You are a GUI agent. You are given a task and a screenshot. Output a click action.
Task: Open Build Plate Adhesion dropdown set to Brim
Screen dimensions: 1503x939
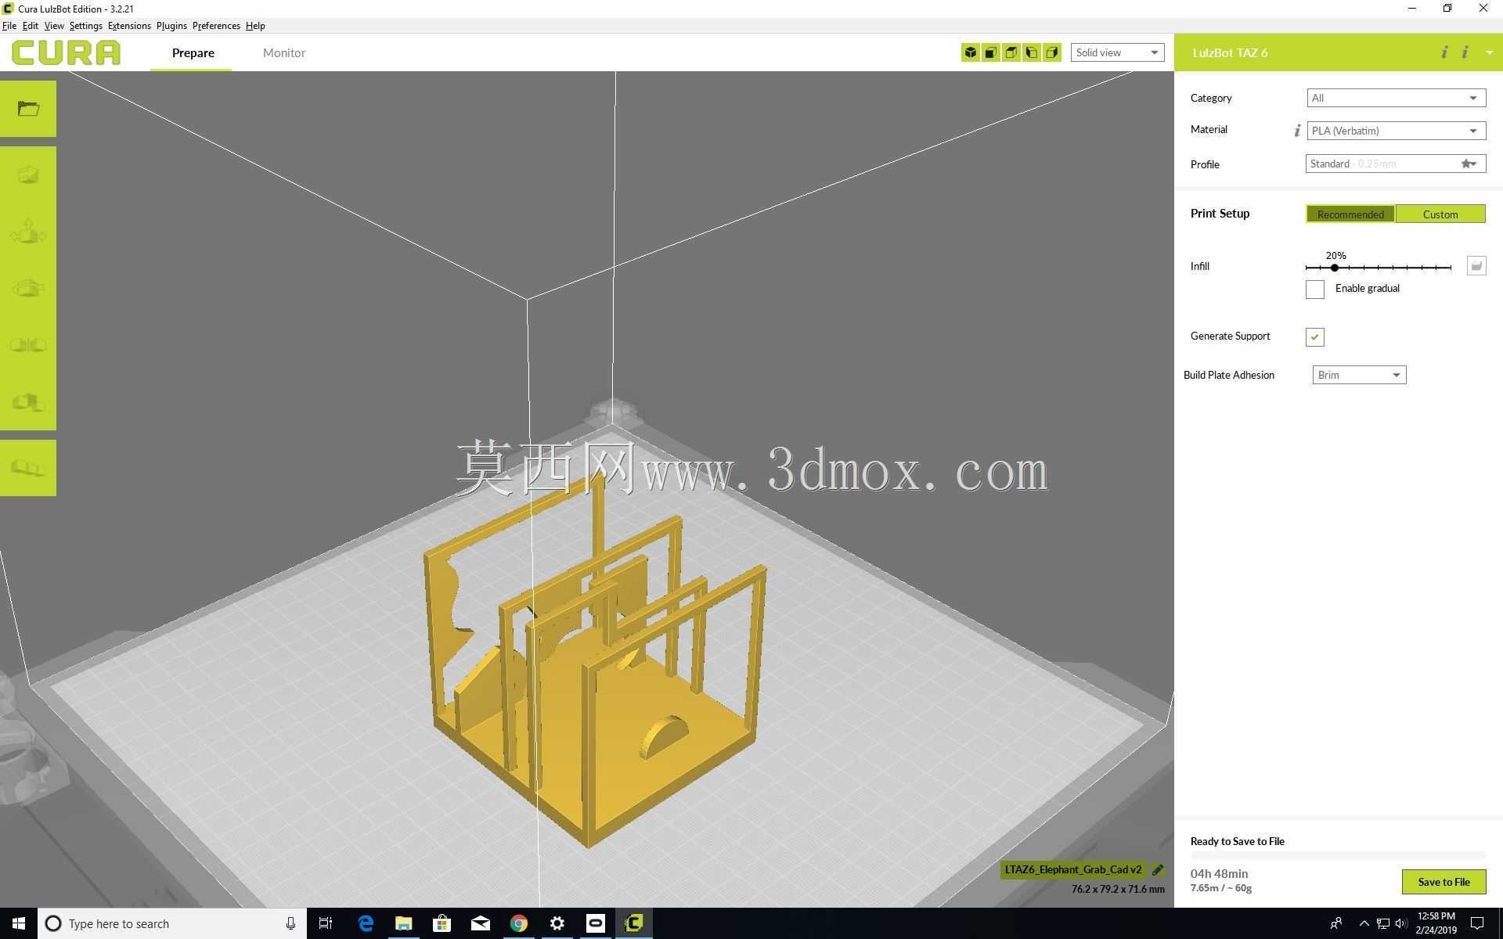[1359, 375]
